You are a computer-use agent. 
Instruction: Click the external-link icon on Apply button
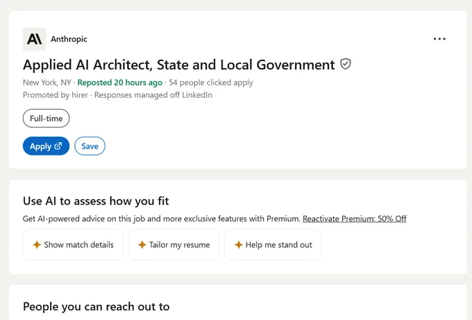click(x=58, y=146)
